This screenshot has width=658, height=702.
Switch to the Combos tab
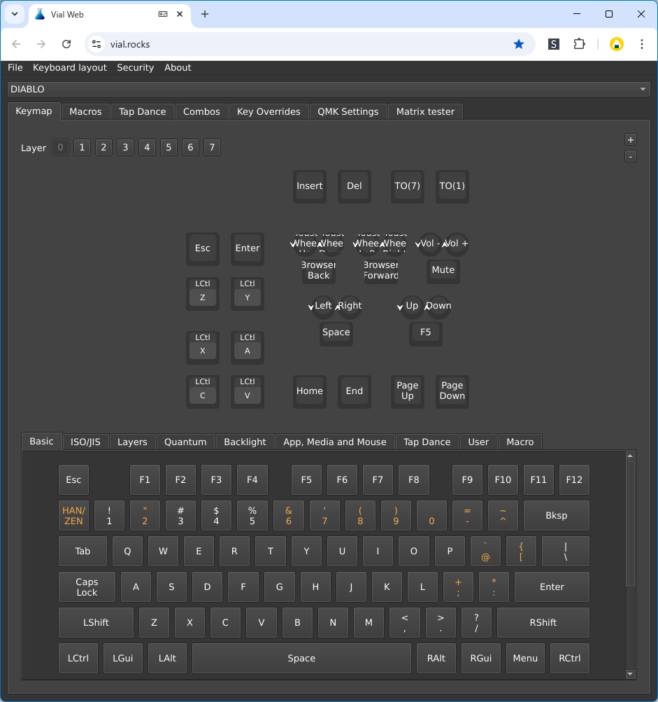coord(201,111)
